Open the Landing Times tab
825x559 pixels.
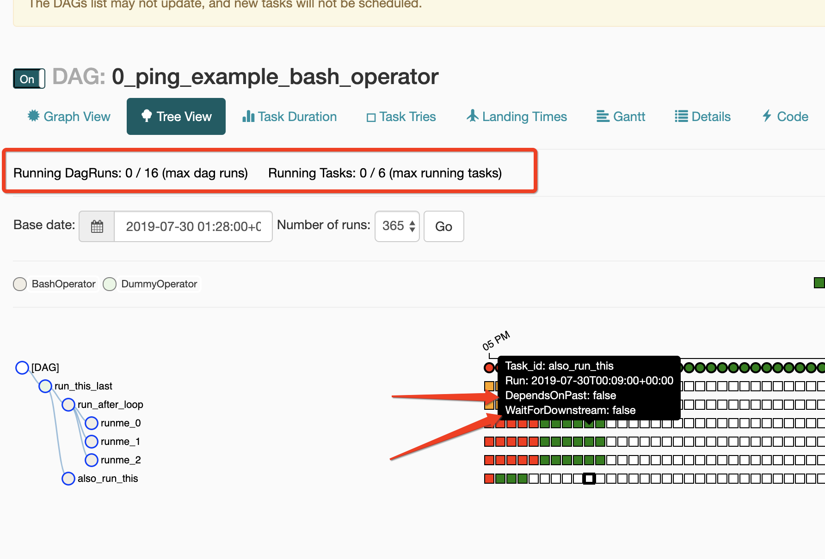pos(517,116)
